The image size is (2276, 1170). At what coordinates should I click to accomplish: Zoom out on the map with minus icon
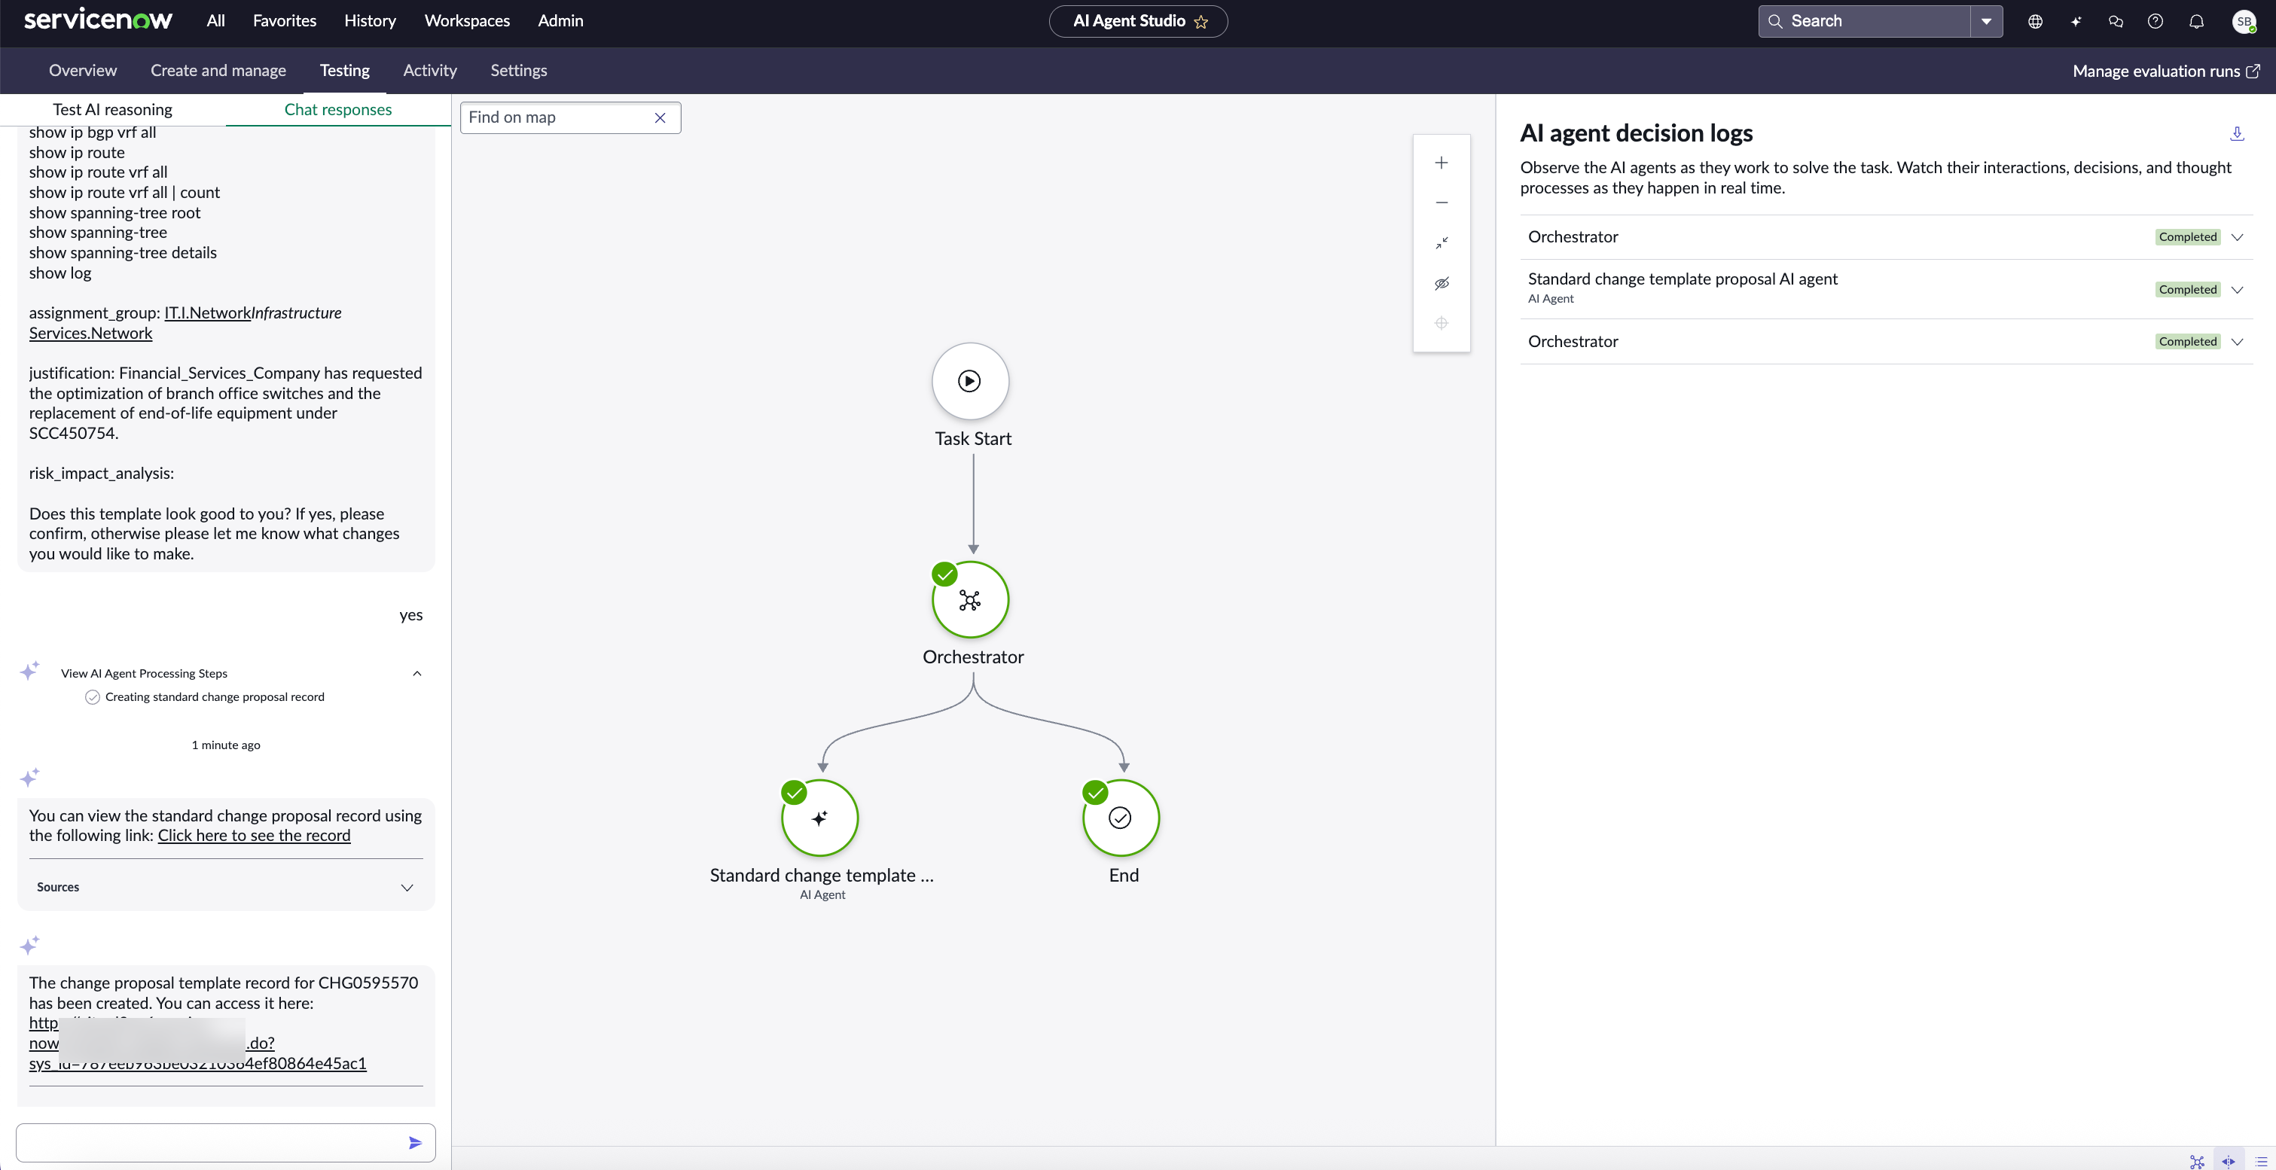point(1441,203)
